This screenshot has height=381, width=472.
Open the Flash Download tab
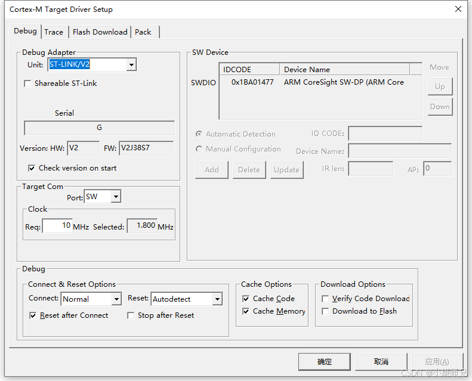pyautogui.click(x=100, y=32)
